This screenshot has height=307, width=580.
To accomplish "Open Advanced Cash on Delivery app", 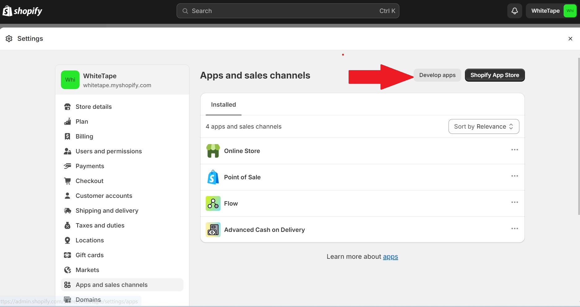I will coord(362,230).
